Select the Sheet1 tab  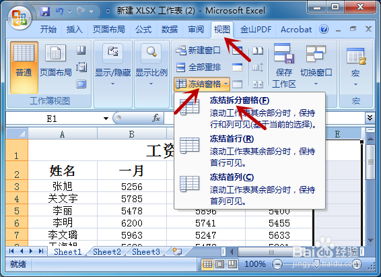(68, 252)
